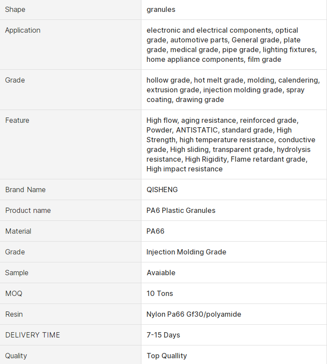
Task: Select 'Nylon Pa66 Gf30/polyamide' resin value
Action: (194, 314)
